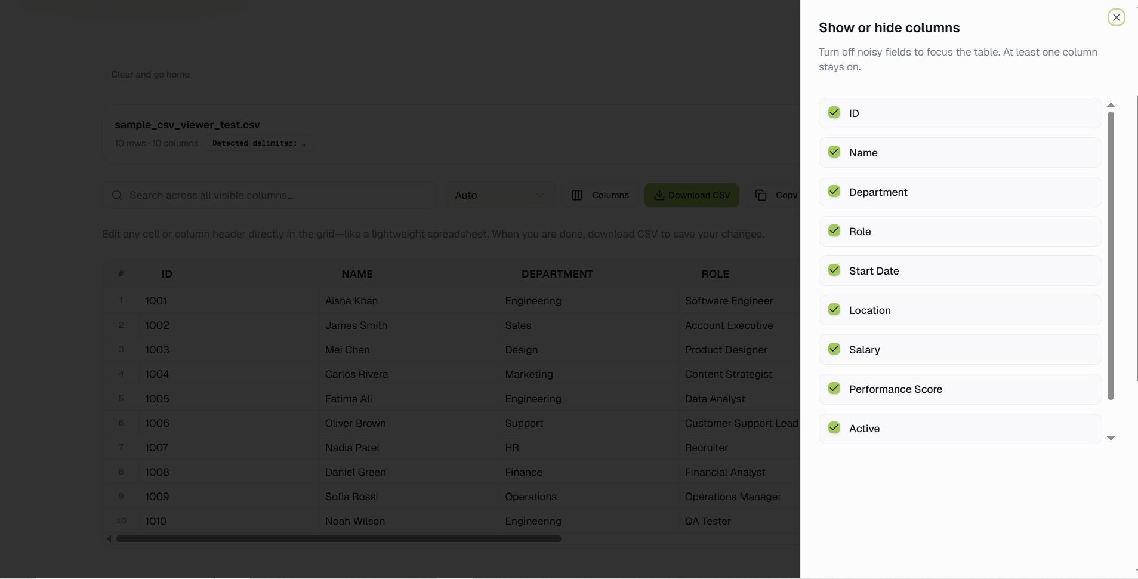Image resolution: width=1138 pixels, height=579 pixels.
Task: Click the column list scroll down arrow
Action: pos(1111,438)
